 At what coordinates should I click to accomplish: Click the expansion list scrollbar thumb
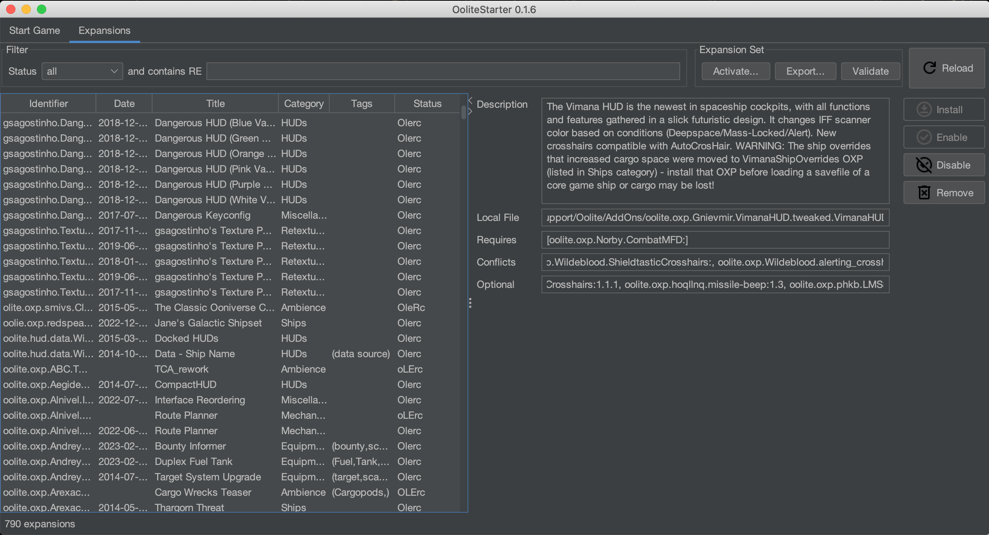463,112
